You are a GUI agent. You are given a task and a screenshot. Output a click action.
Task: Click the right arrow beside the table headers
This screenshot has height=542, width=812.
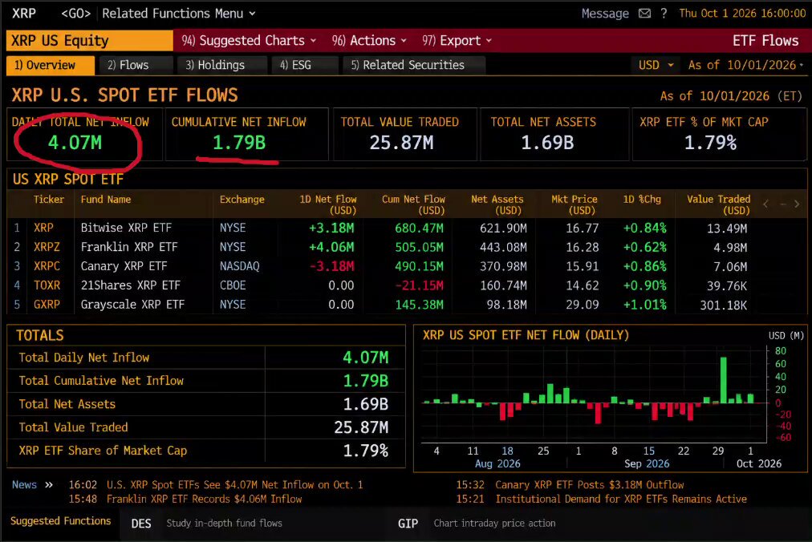(797, 204)
